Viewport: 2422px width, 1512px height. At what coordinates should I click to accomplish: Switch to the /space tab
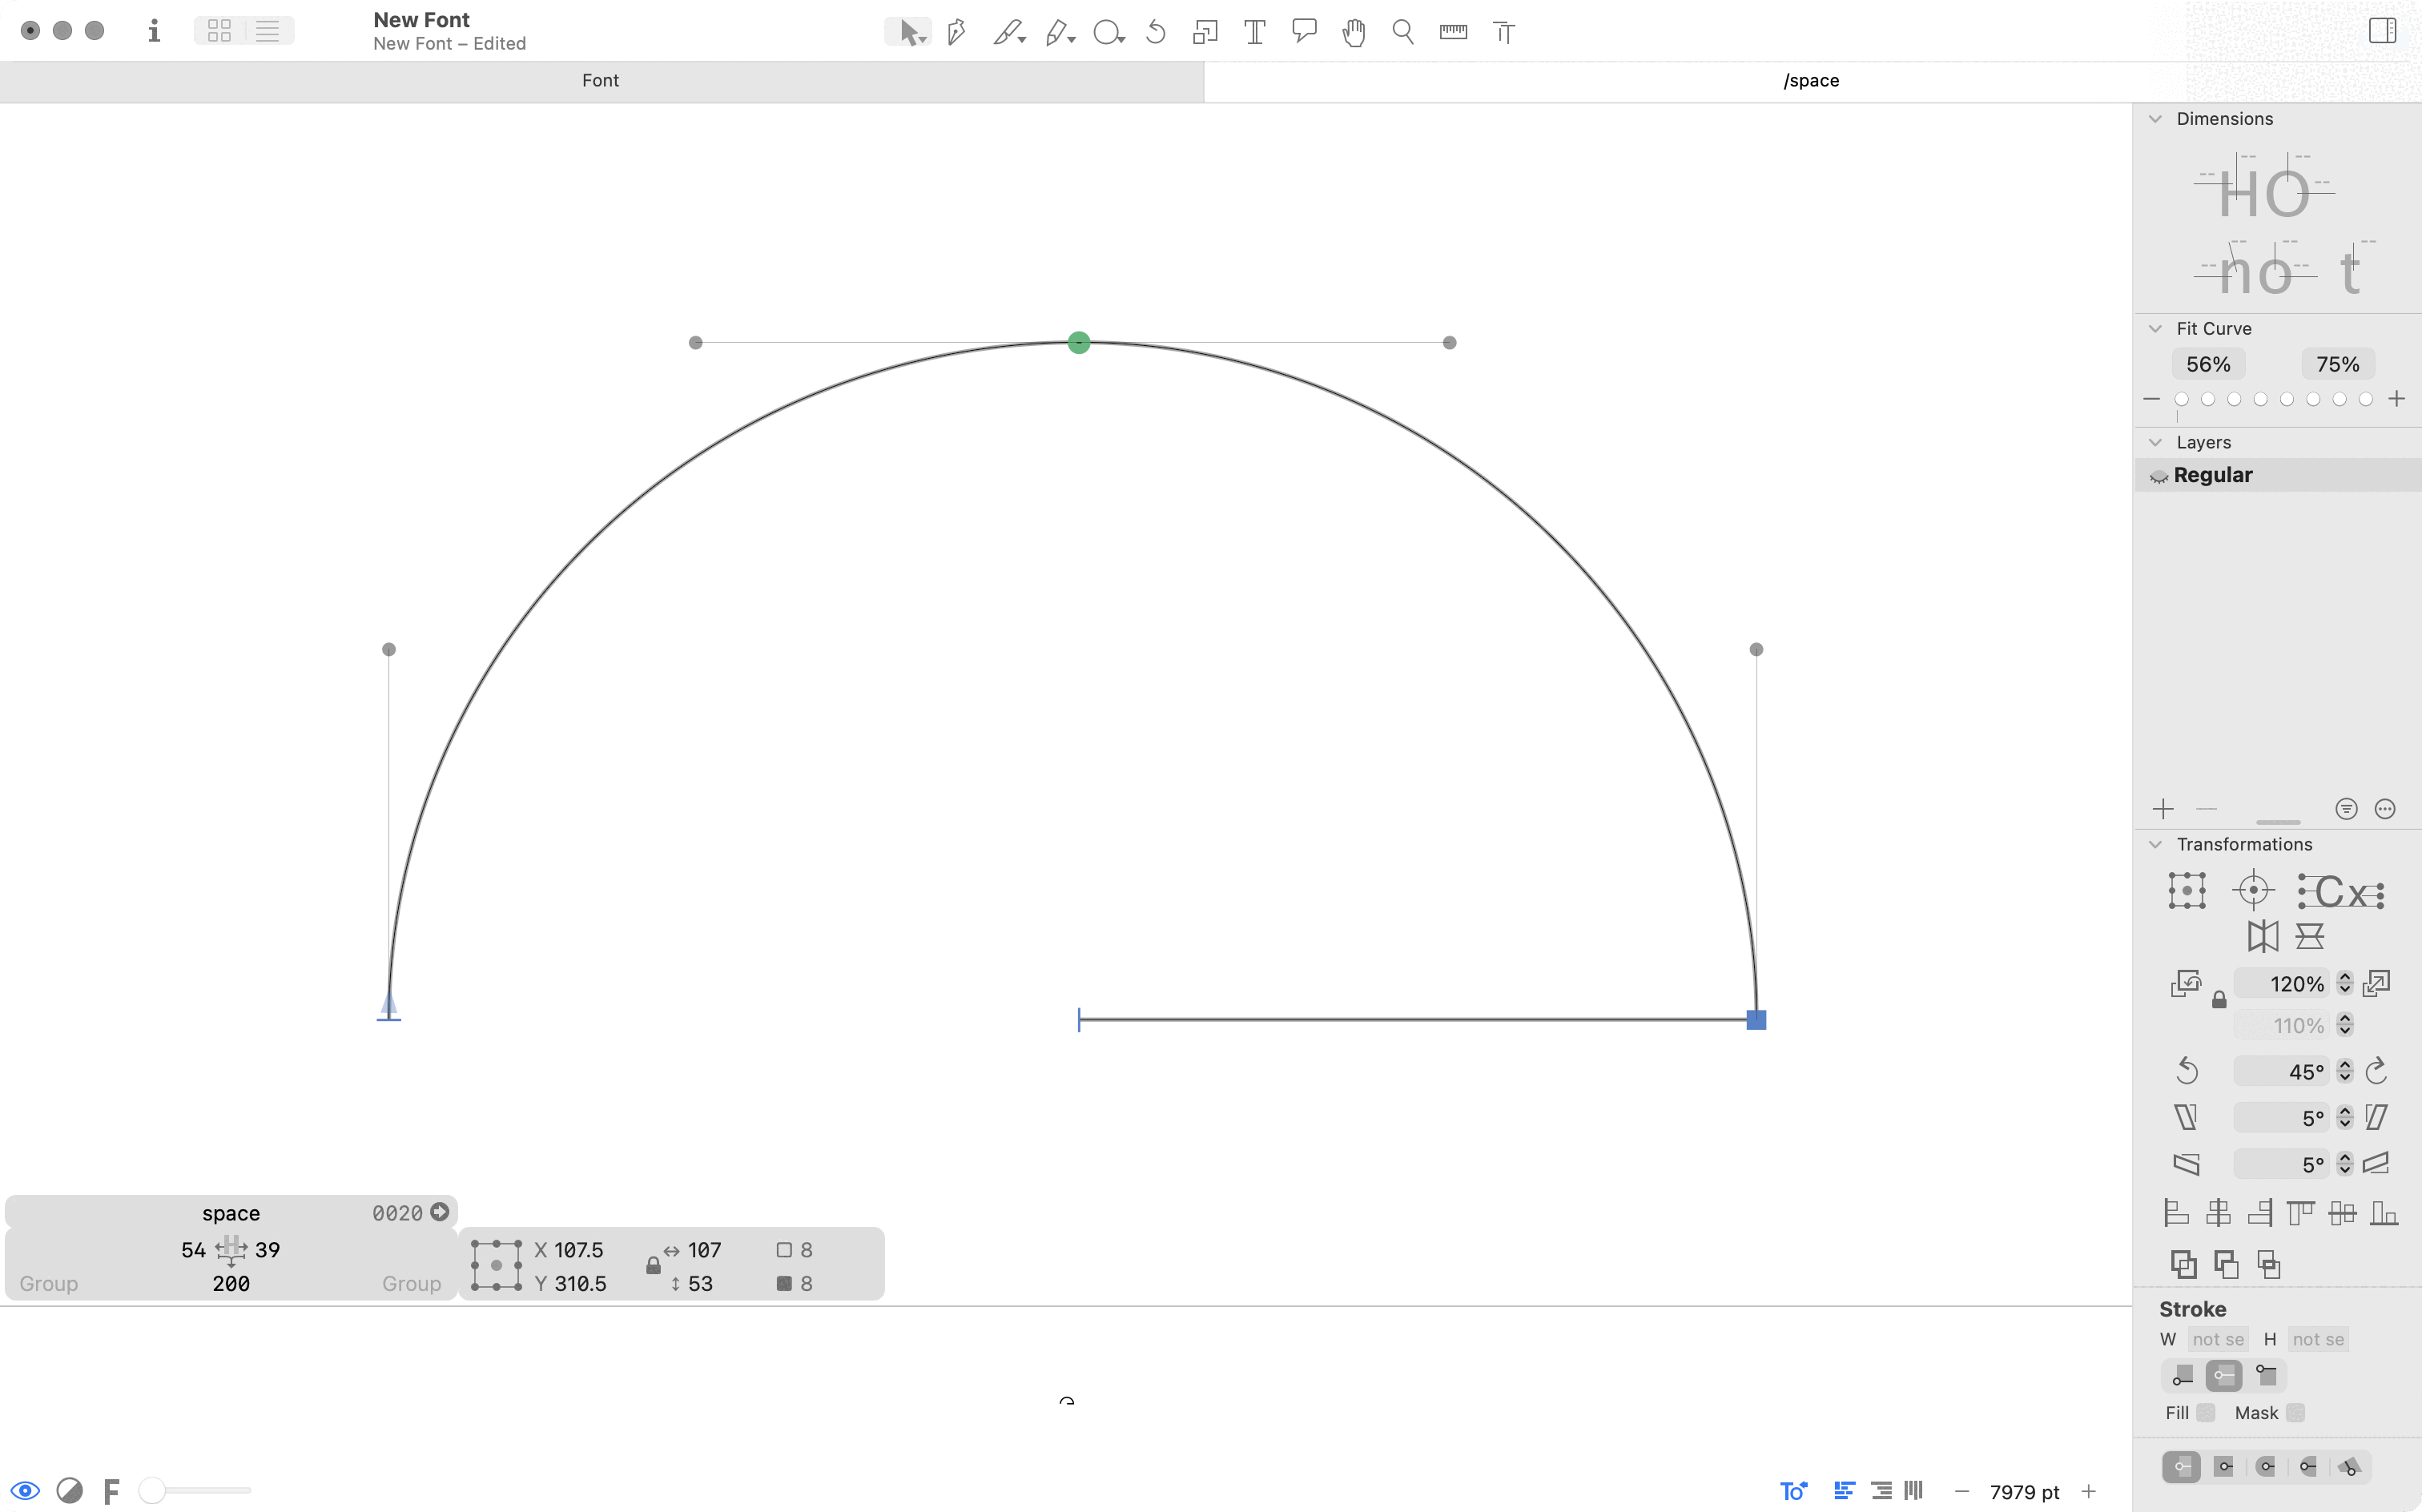(1811, 81)
